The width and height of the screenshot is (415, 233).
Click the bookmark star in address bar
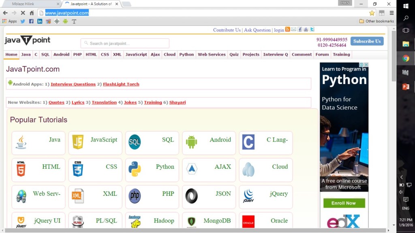click(x=372, y=13)
